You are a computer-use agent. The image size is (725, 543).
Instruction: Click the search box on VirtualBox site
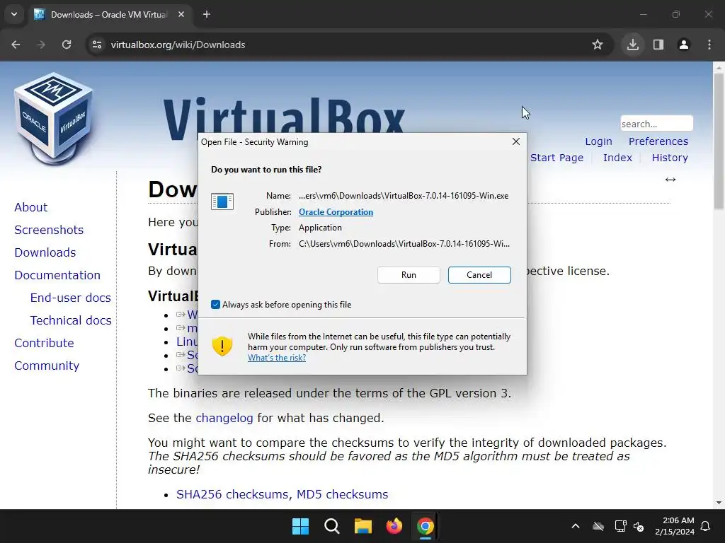coord(656,124)
